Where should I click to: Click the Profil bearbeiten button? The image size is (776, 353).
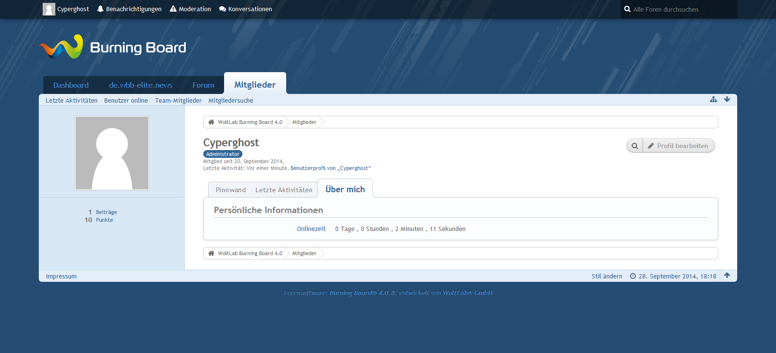678,146
